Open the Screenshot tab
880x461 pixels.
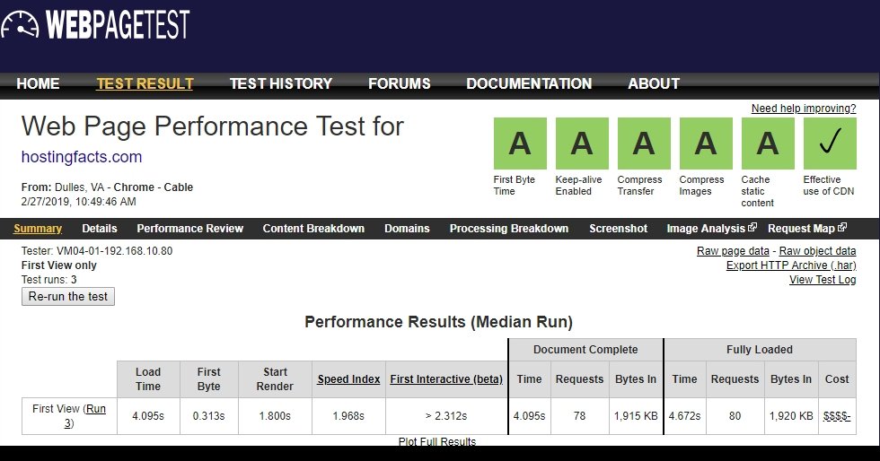618,228
